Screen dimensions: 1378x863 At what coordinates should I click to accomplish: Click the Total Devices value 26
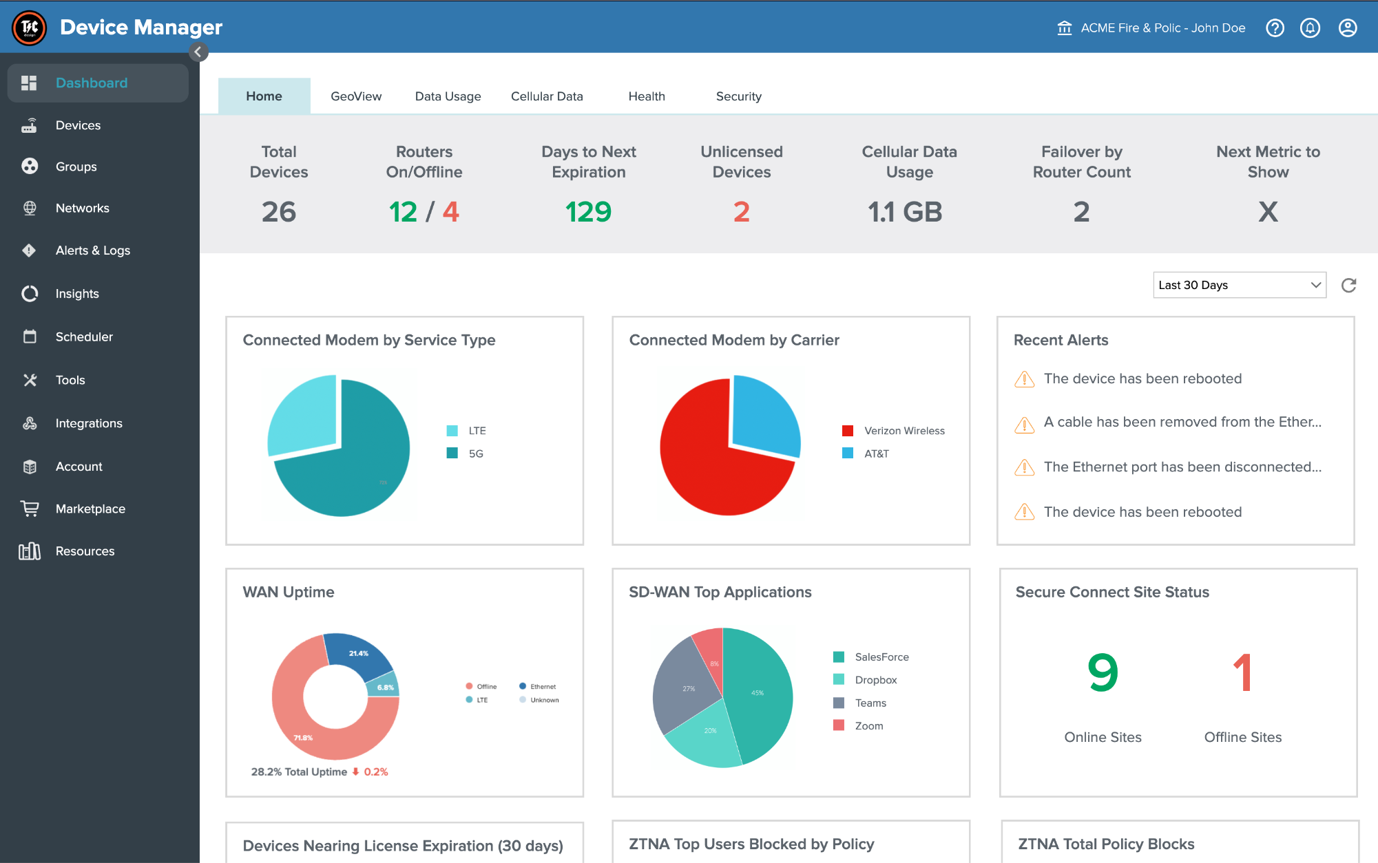click(279, 212)
